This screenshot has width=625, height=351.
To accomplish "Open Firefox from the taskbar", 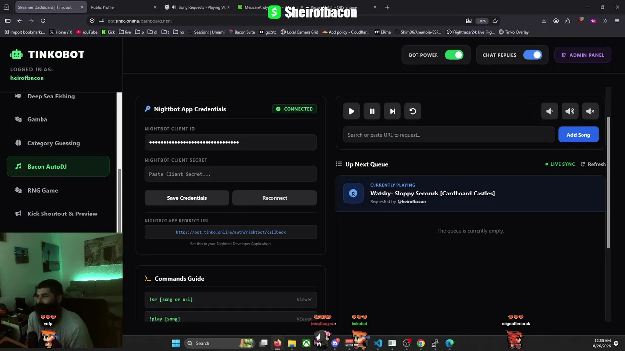I will 277,343.
